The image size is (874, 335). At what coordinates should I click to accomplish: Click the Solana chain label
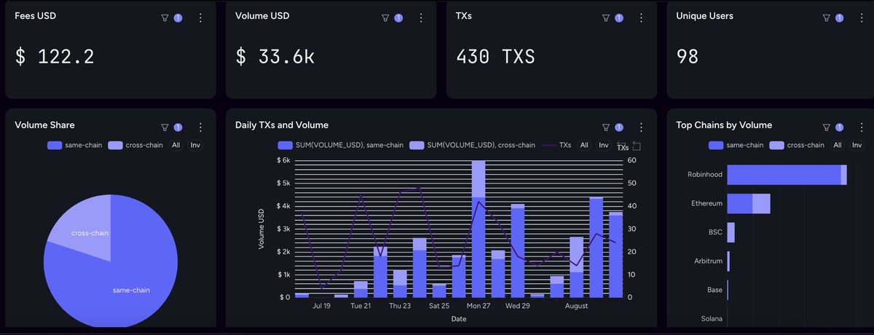tap(711, 318)
